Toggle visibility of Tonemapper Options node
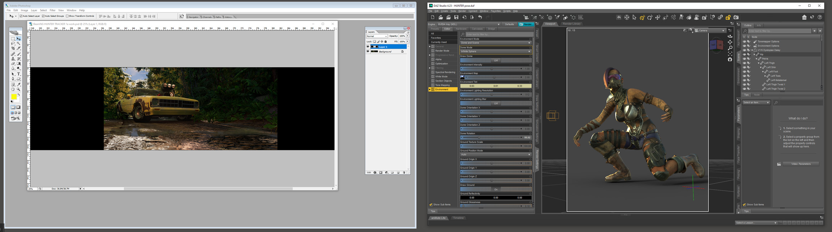832x232 pixels. [744, 42]
